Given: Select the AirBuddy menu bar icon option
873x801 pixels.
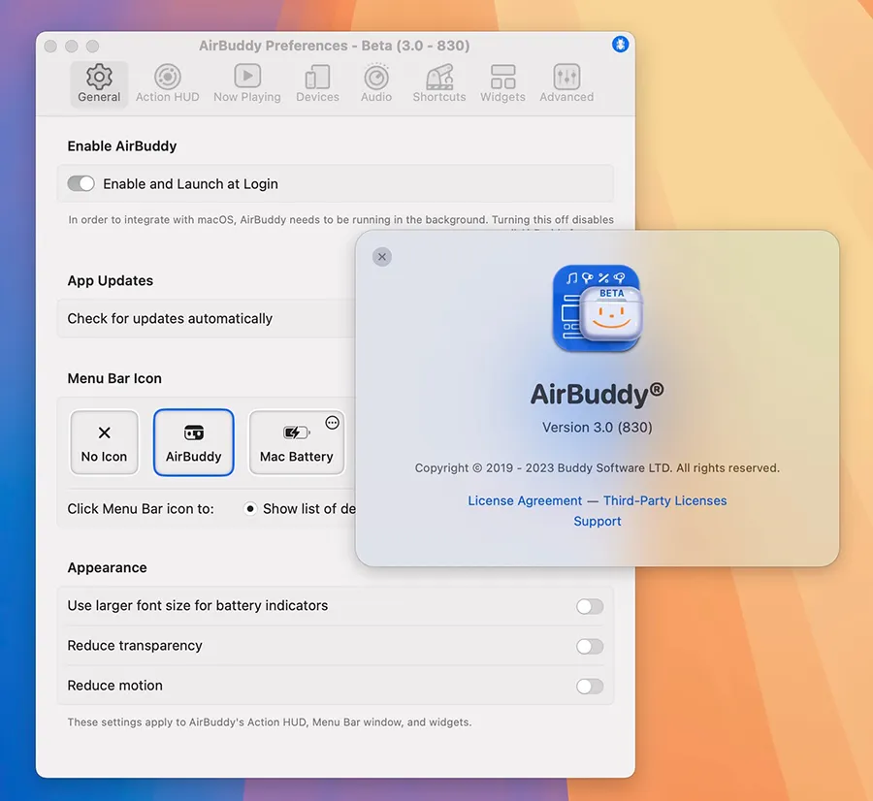Looking at the screenshot, I should [x=194, y=443].
